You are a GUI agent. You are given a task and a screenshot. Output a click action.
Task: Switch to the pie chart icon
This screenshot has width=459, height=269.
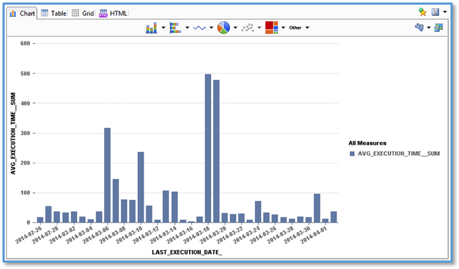click(223, 28)
